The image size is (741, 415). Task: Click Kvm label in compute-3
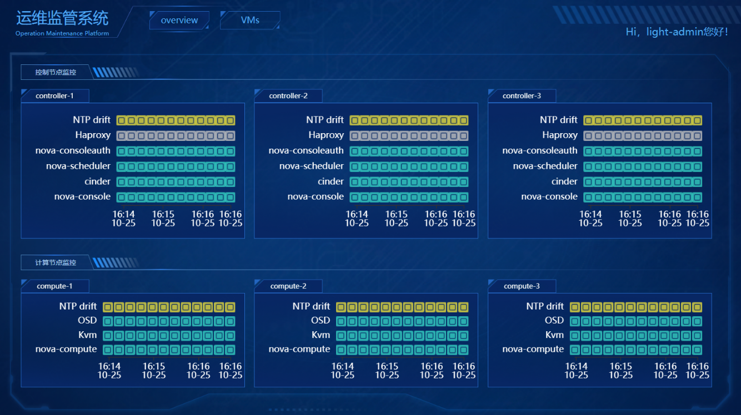[x=554, y=335]
